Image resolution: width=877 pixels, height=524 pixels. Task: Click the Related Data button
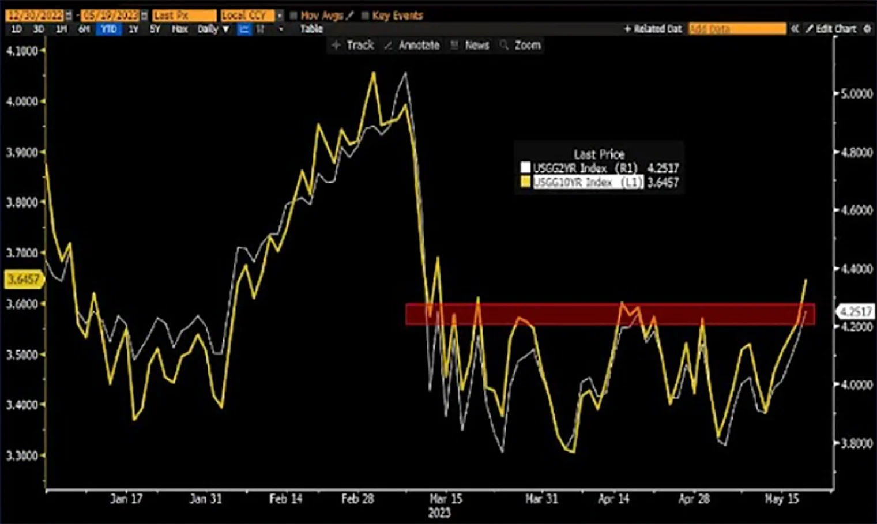point(653,28)
